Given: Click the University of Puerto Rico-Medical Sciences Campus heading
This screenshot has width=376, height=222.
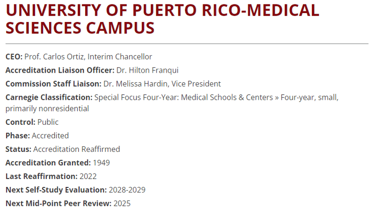Looking at the screenshot, I should point(162,19).
